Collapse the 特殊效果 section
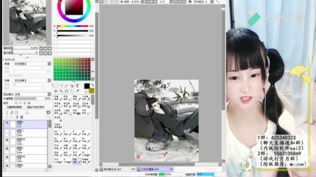 [4, 60]
